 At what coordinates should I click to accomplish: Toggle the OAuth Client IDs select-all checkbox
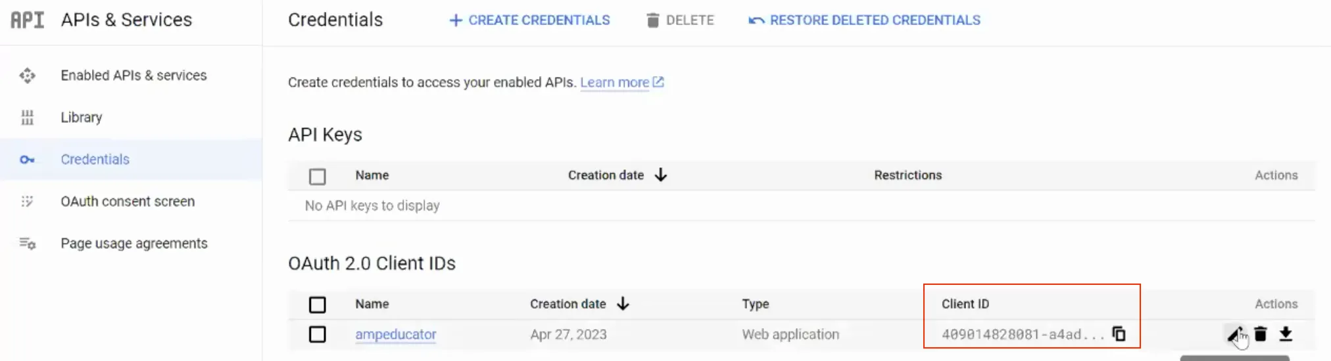318,305
